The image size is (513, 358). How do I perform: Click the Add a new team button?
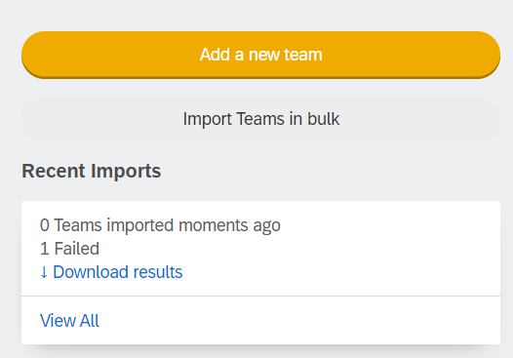pyautogui.click(x=260, y=55)
